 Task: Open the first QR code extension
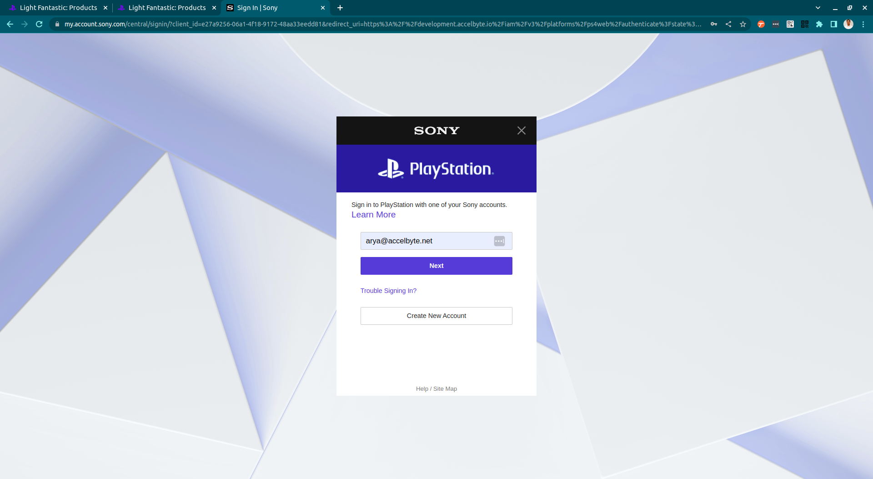[790, 24]
